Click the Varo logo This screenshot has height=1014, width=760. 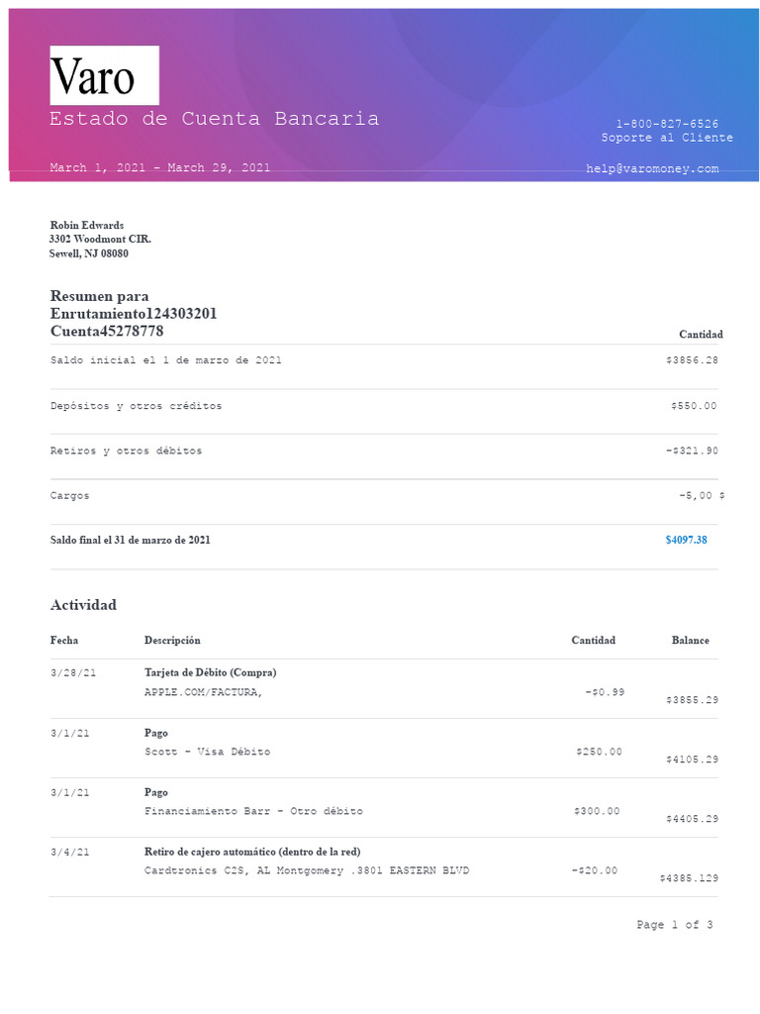(105, 75)
